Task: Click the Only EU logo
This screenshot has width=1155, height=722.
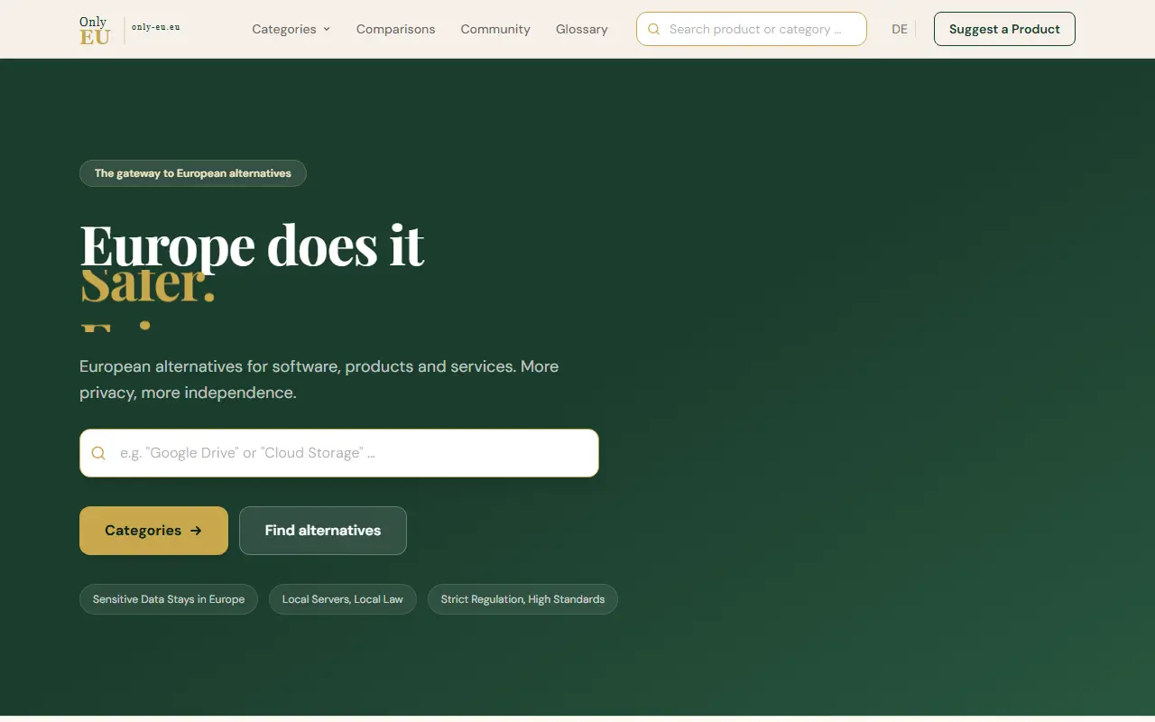Action: coord(95,30)
